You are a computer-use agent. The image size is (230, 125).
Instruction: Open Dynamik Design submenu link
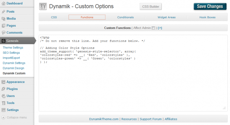tap(13, 68)
